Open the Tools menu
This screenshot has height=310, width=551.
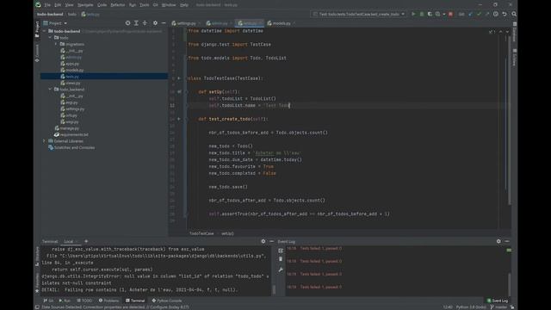(145, 5)
